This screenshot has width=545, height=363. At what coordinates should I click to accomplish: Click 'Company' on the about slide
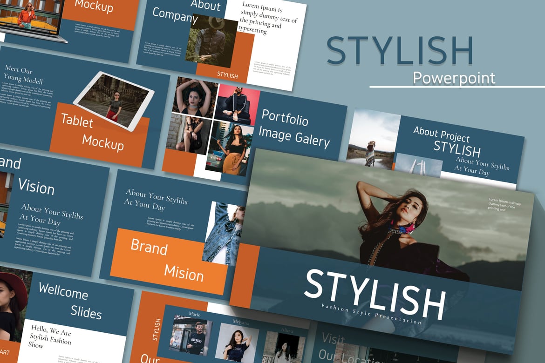(175, 16)
